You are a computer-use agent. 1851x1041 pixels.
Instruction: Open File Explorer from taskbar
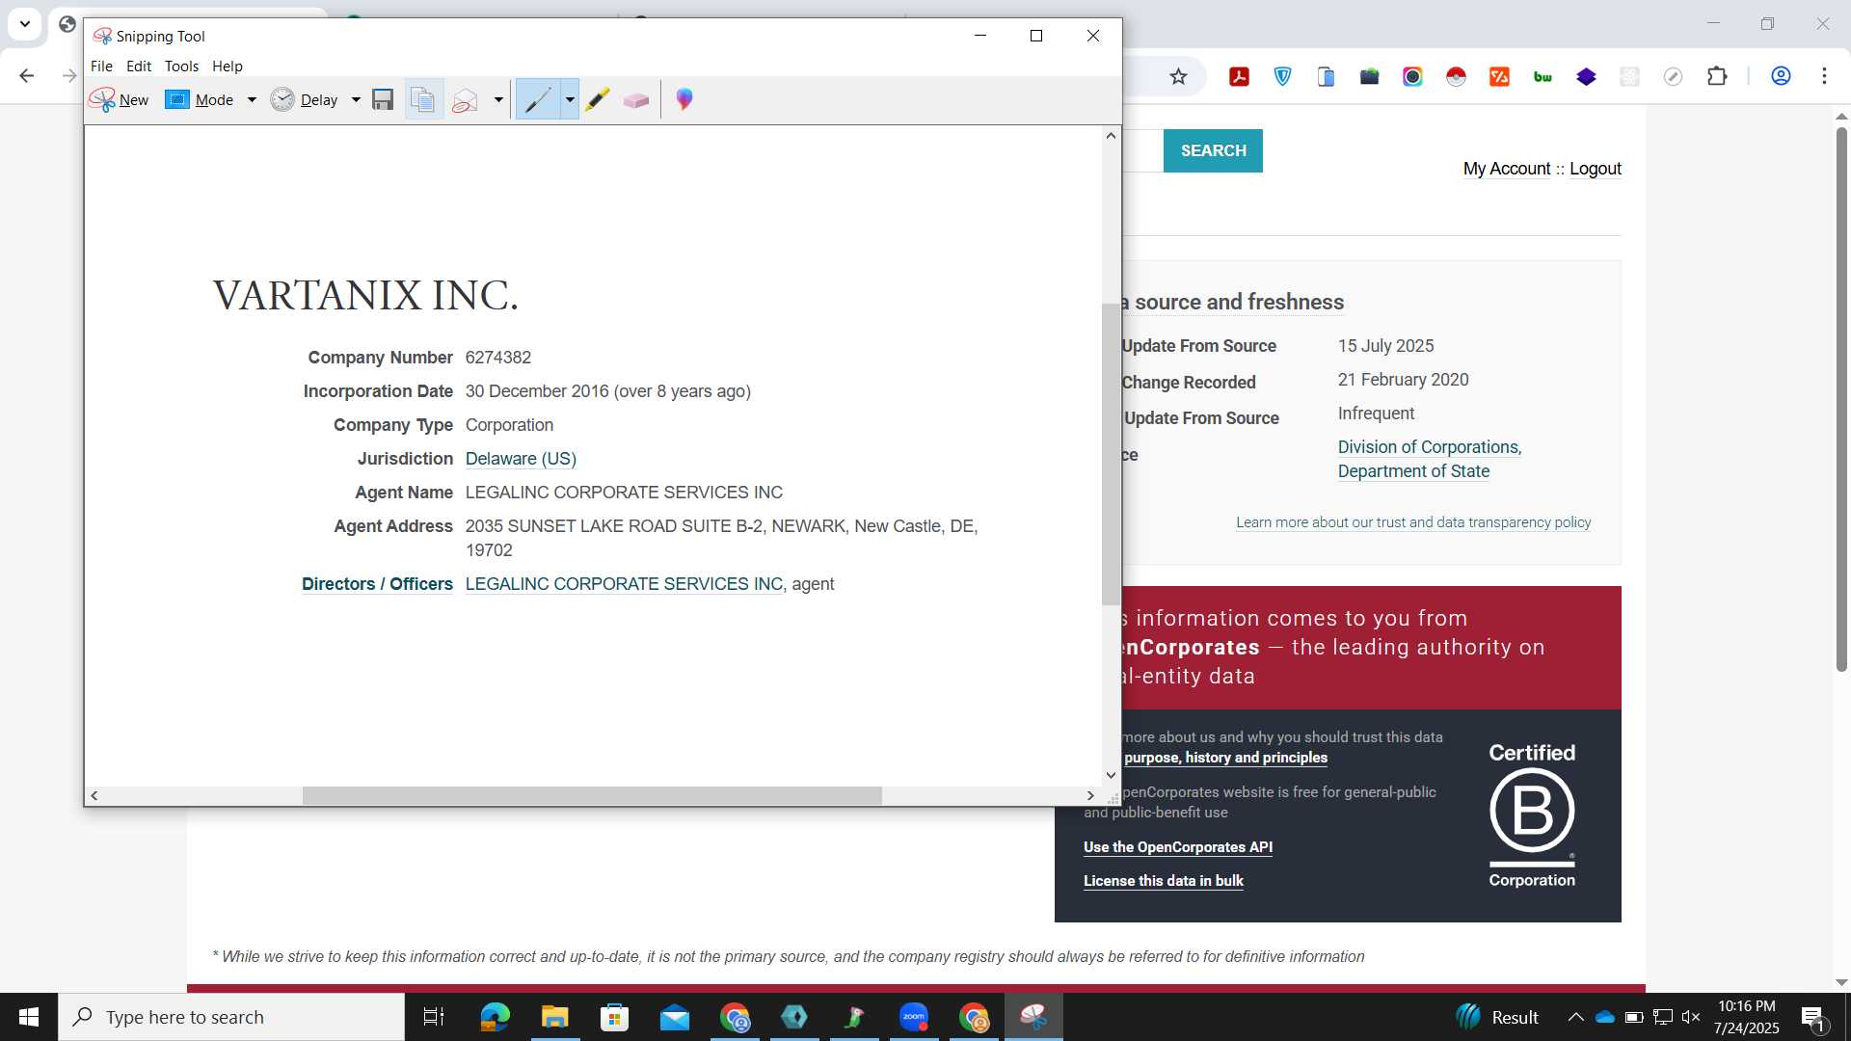coord(554,1017)
